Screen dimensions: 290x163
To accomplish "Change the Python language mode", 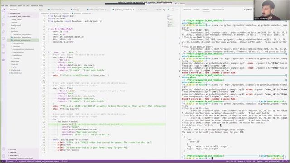I will (x=260, y=161).
